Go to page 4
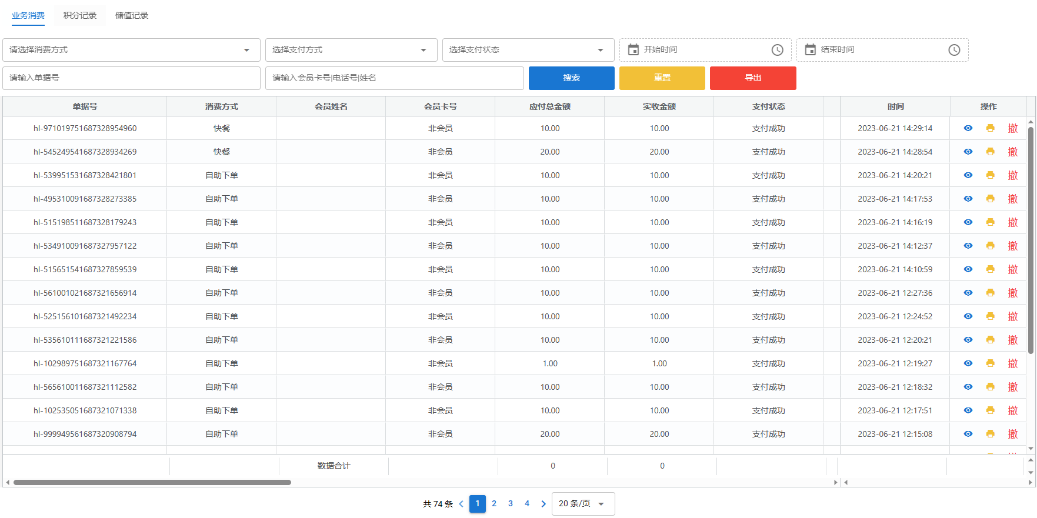Viewport: 1037px width, 518px height. coord(527,504)
